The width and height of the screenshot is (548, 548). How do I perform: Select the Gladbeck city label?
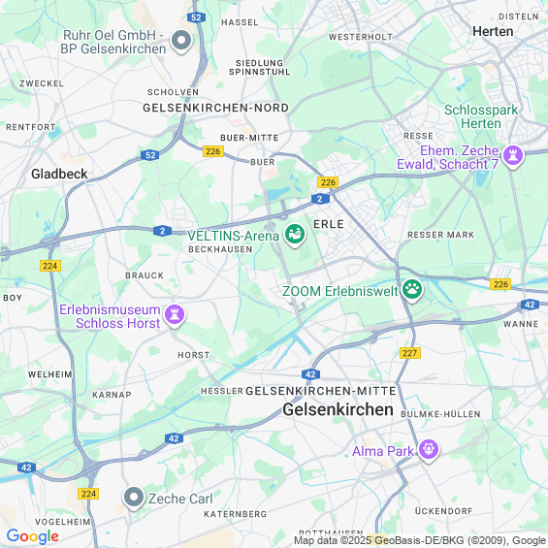point(59,174)
